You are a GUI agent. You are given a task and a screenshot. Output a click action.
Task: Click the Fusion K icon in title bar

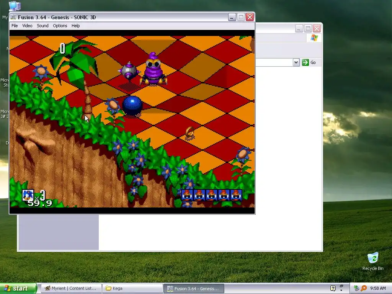[x=13, y=17]
